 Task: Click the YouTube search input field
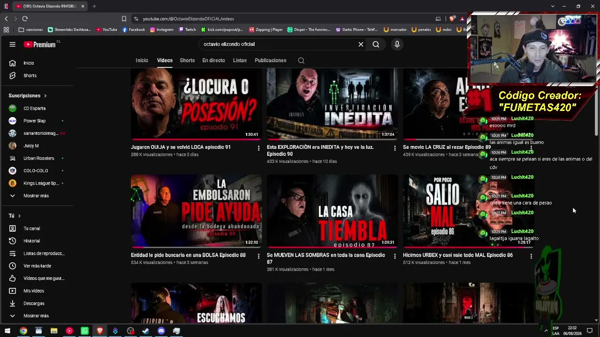point(279,44)
